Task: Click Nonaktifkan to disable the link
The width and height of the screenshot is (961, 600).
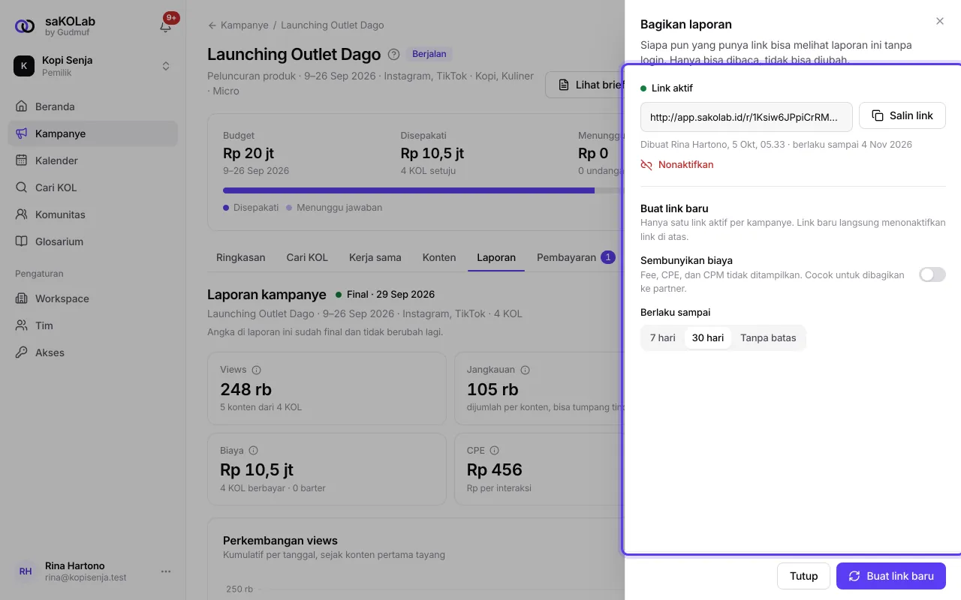Action: [x=677, y=164]
